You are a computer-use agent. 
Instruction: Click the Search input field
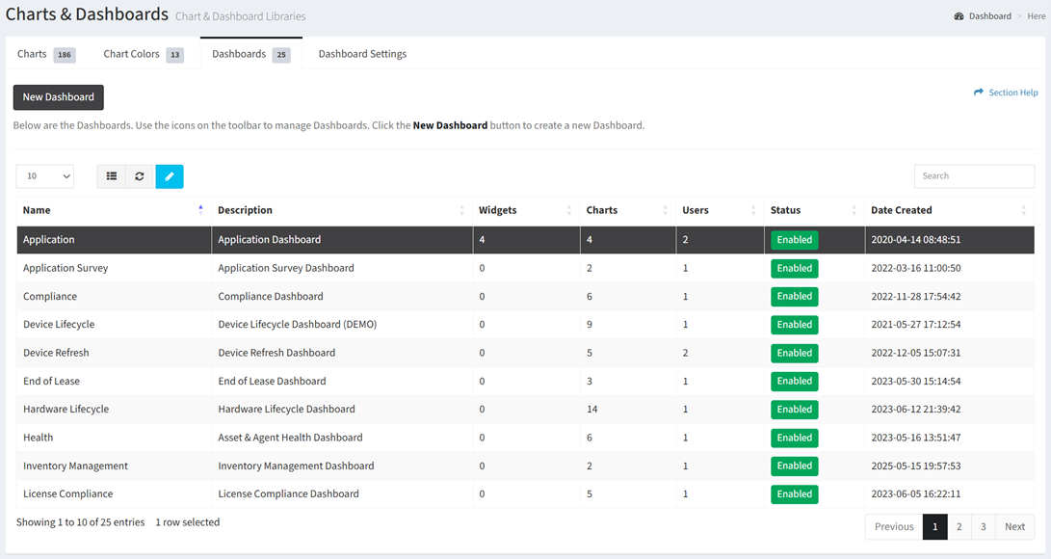pos(974,176)
